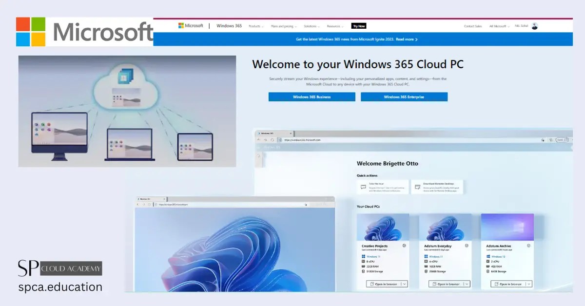Click Open in browser for Creative Projects

click(x=383, y=284)
